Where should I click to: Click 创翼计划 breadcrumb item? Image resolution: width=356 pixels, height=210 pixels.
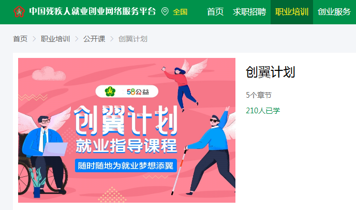click(133, 39)
